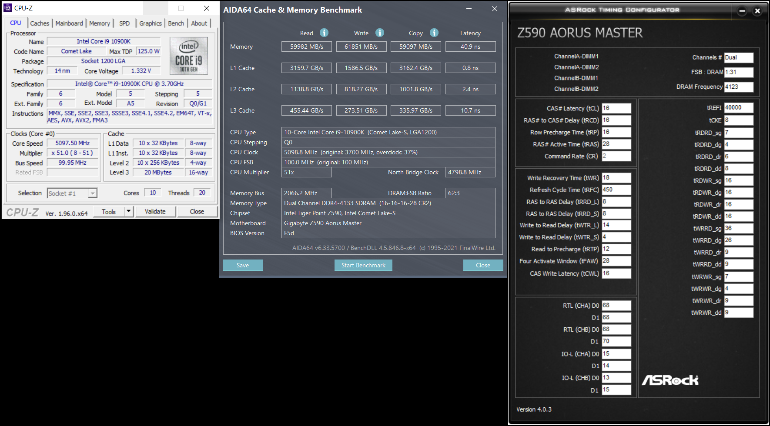Switch to the Caches tab in CPU-Z
Image resolution: width=770 pixels, height=426 pixels.
pos(40,23)
